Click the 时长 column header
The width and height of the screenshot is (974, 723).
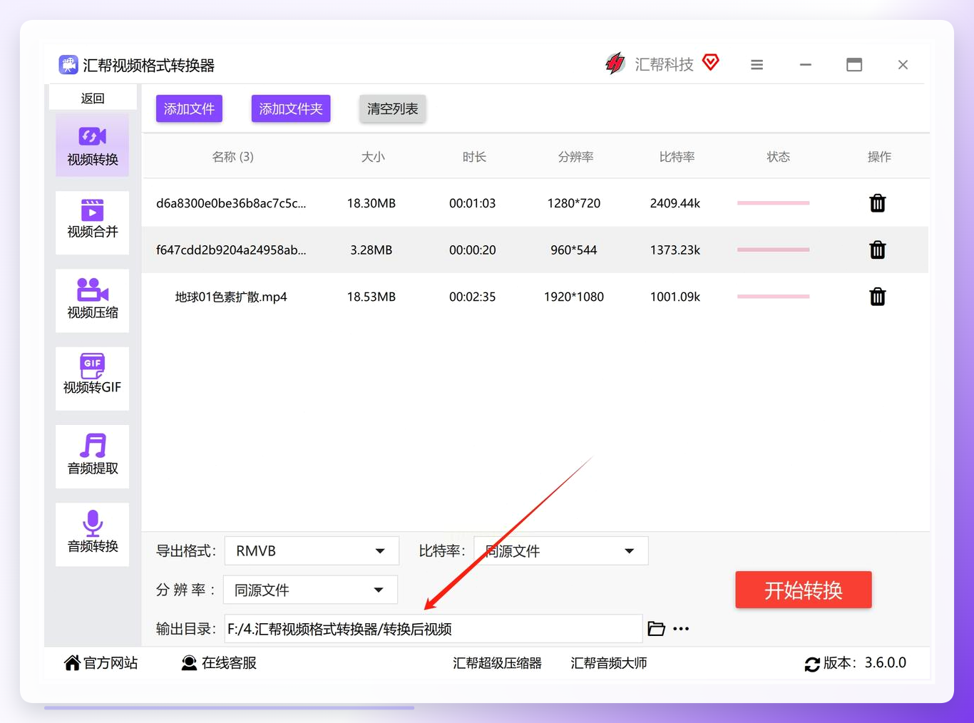474,157
